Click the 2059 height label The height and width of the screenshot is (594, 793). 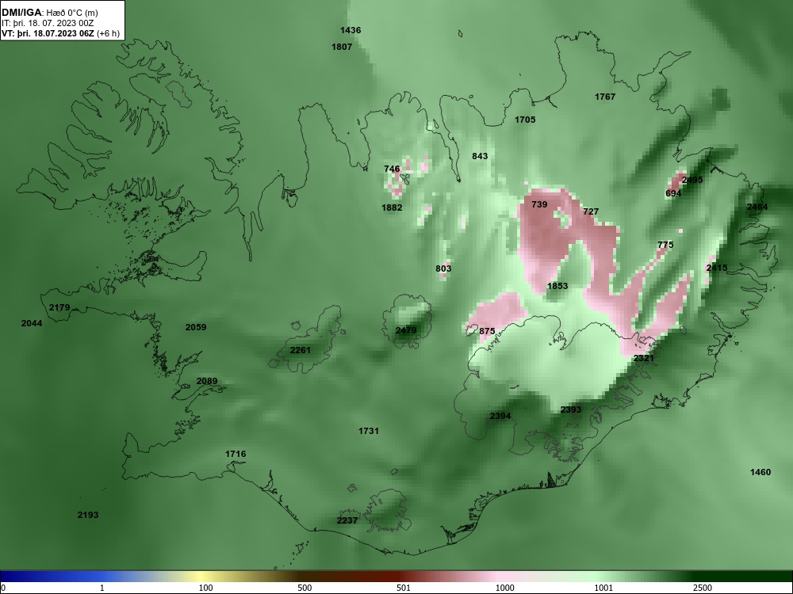click(196, 327)
